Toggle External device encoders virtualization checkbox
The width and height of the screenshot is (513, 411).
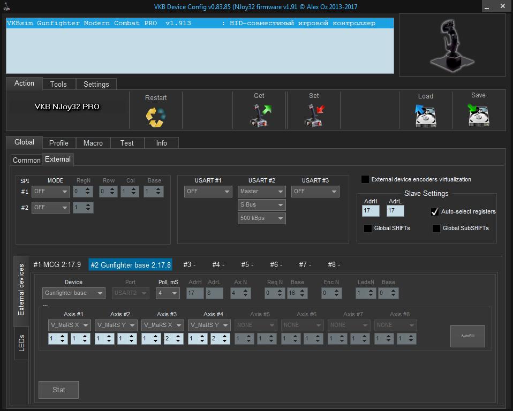tap(365, 179)
